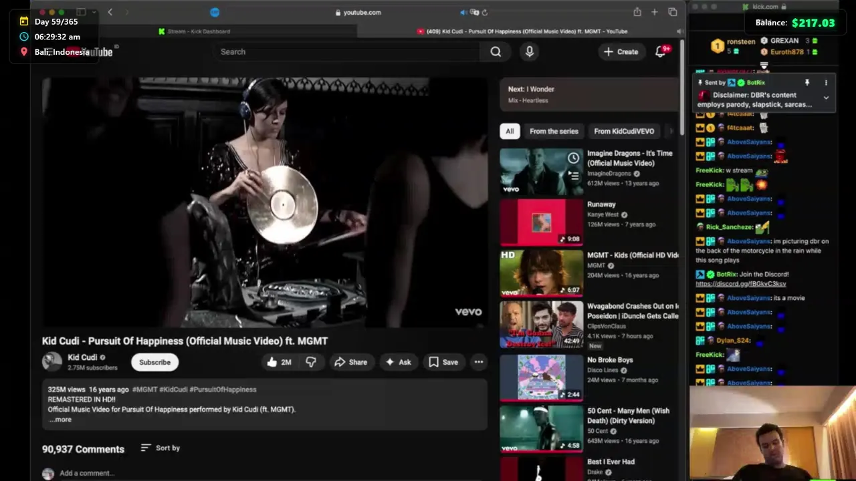Open the Wvagabond Crashes Out thumbnail
The height and width of the screenshot is (481, 856).
(541, 324)
